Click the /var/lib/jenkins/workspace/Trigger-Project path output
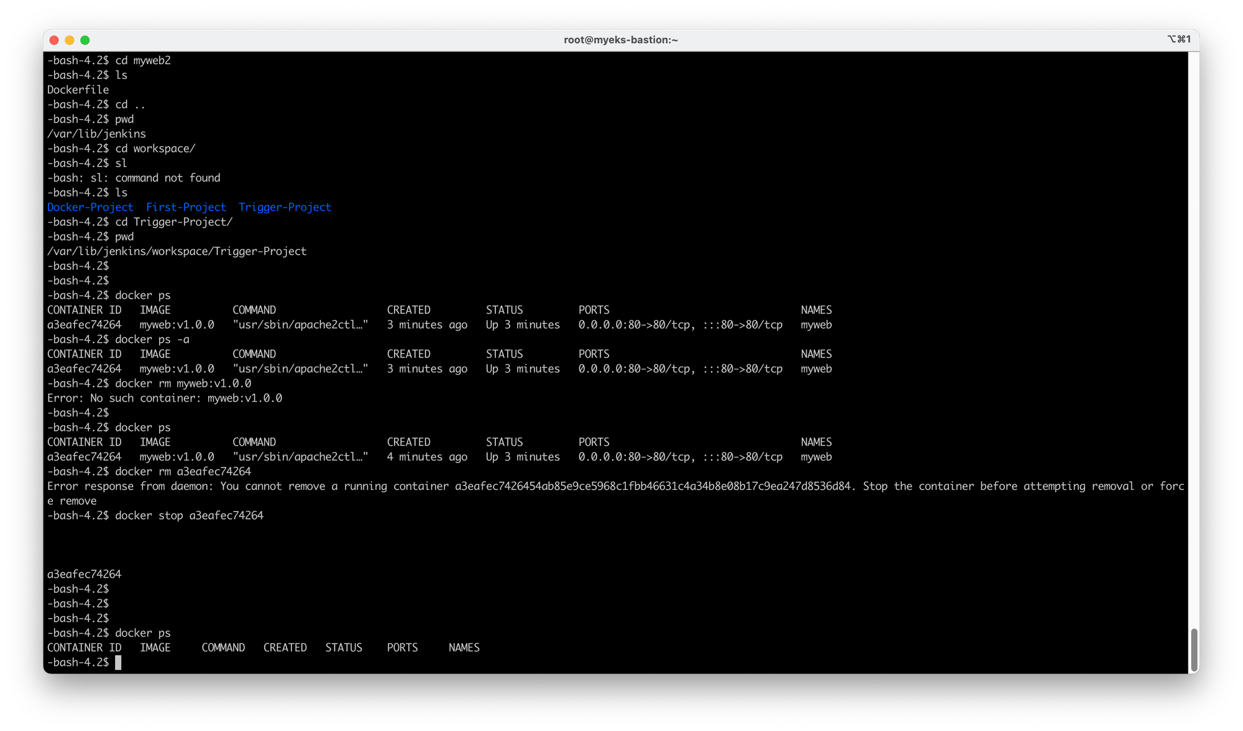This screenshot has height=731, width=1243. coord(177,251)
